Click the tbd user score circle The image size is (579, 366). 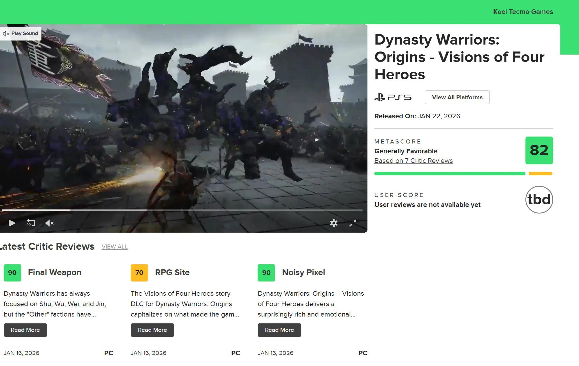[539, 200]
